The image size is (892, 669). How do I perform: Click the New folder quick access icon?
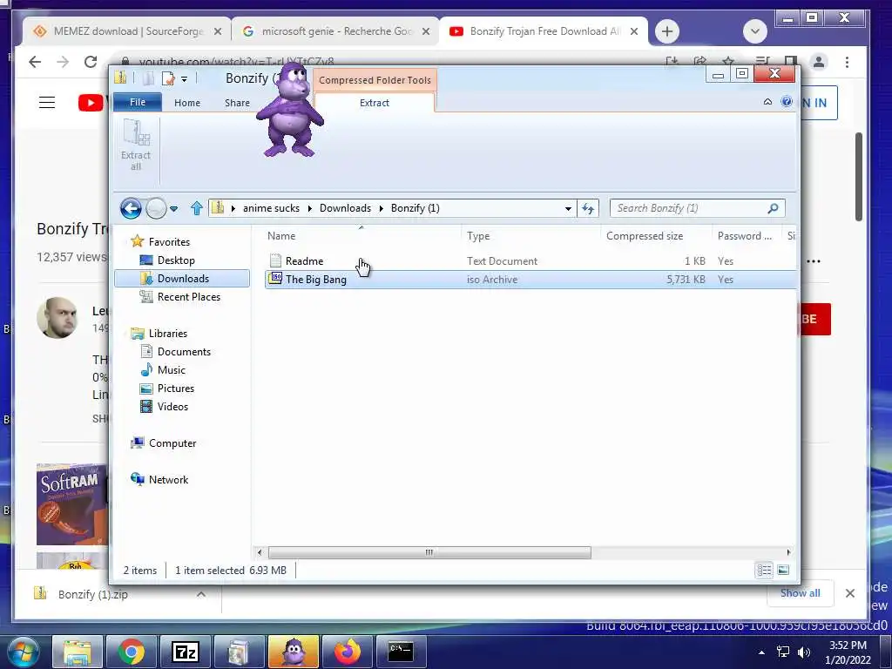148,78
